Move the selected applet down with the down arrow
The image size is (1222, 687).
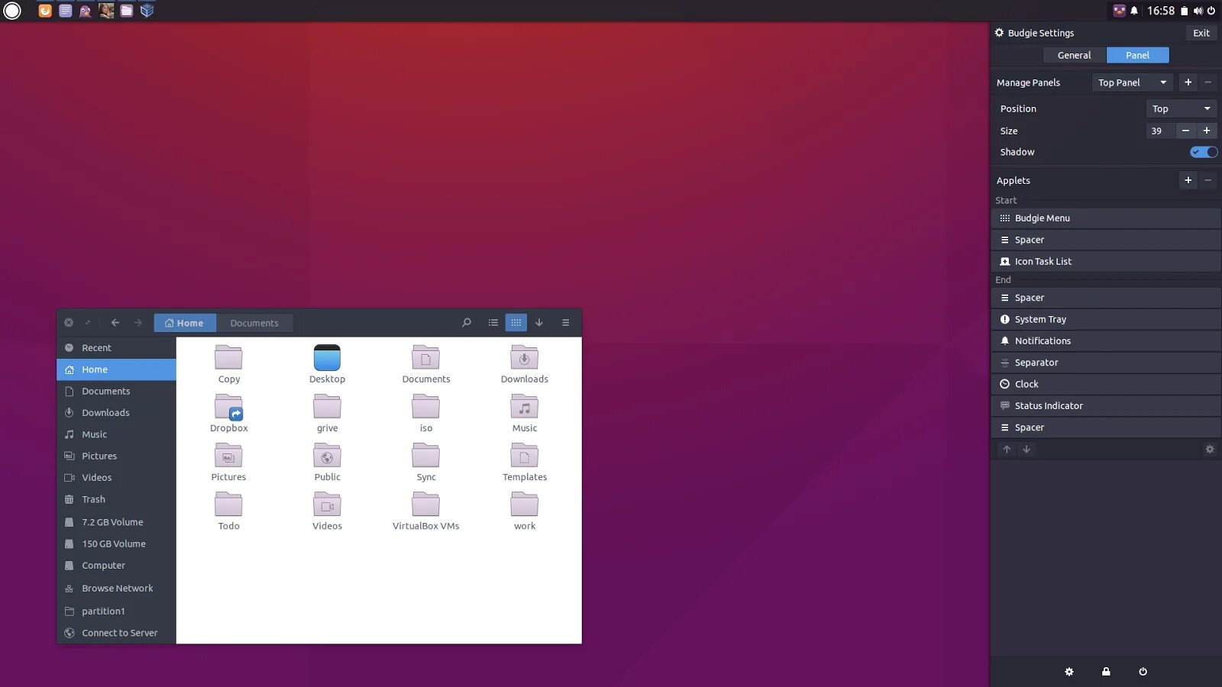click(1026, 450)
